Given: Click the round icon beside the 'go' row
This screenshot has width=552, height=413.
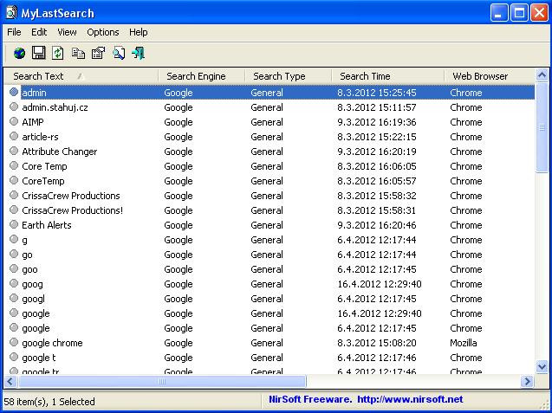Looking at the screenshot, I should (14, 254).
